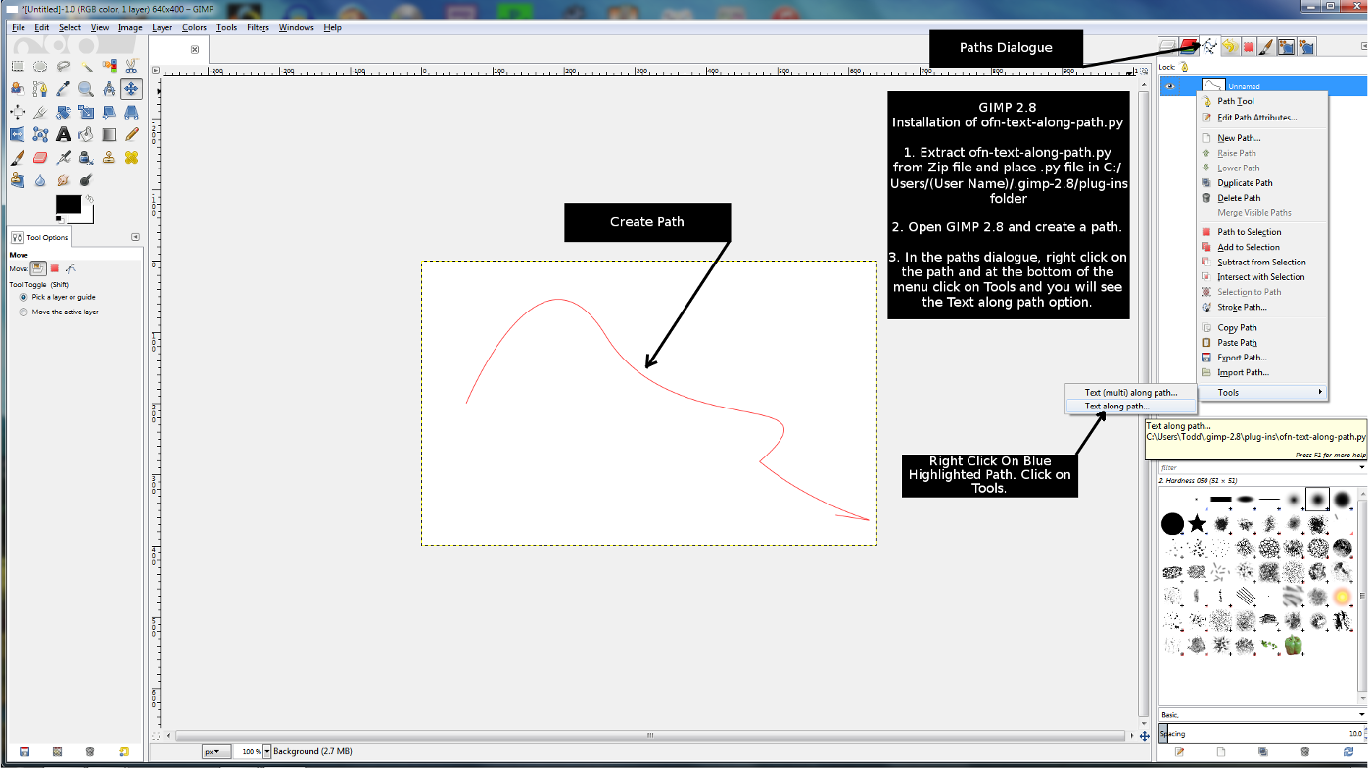Open the File menu
The height and width of the screenshot is (768, 1371).
(19, 27)
